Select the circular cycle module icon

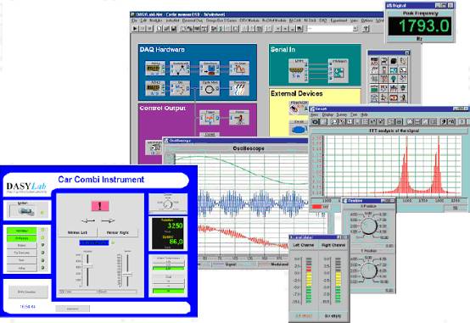tap(210, 88)
